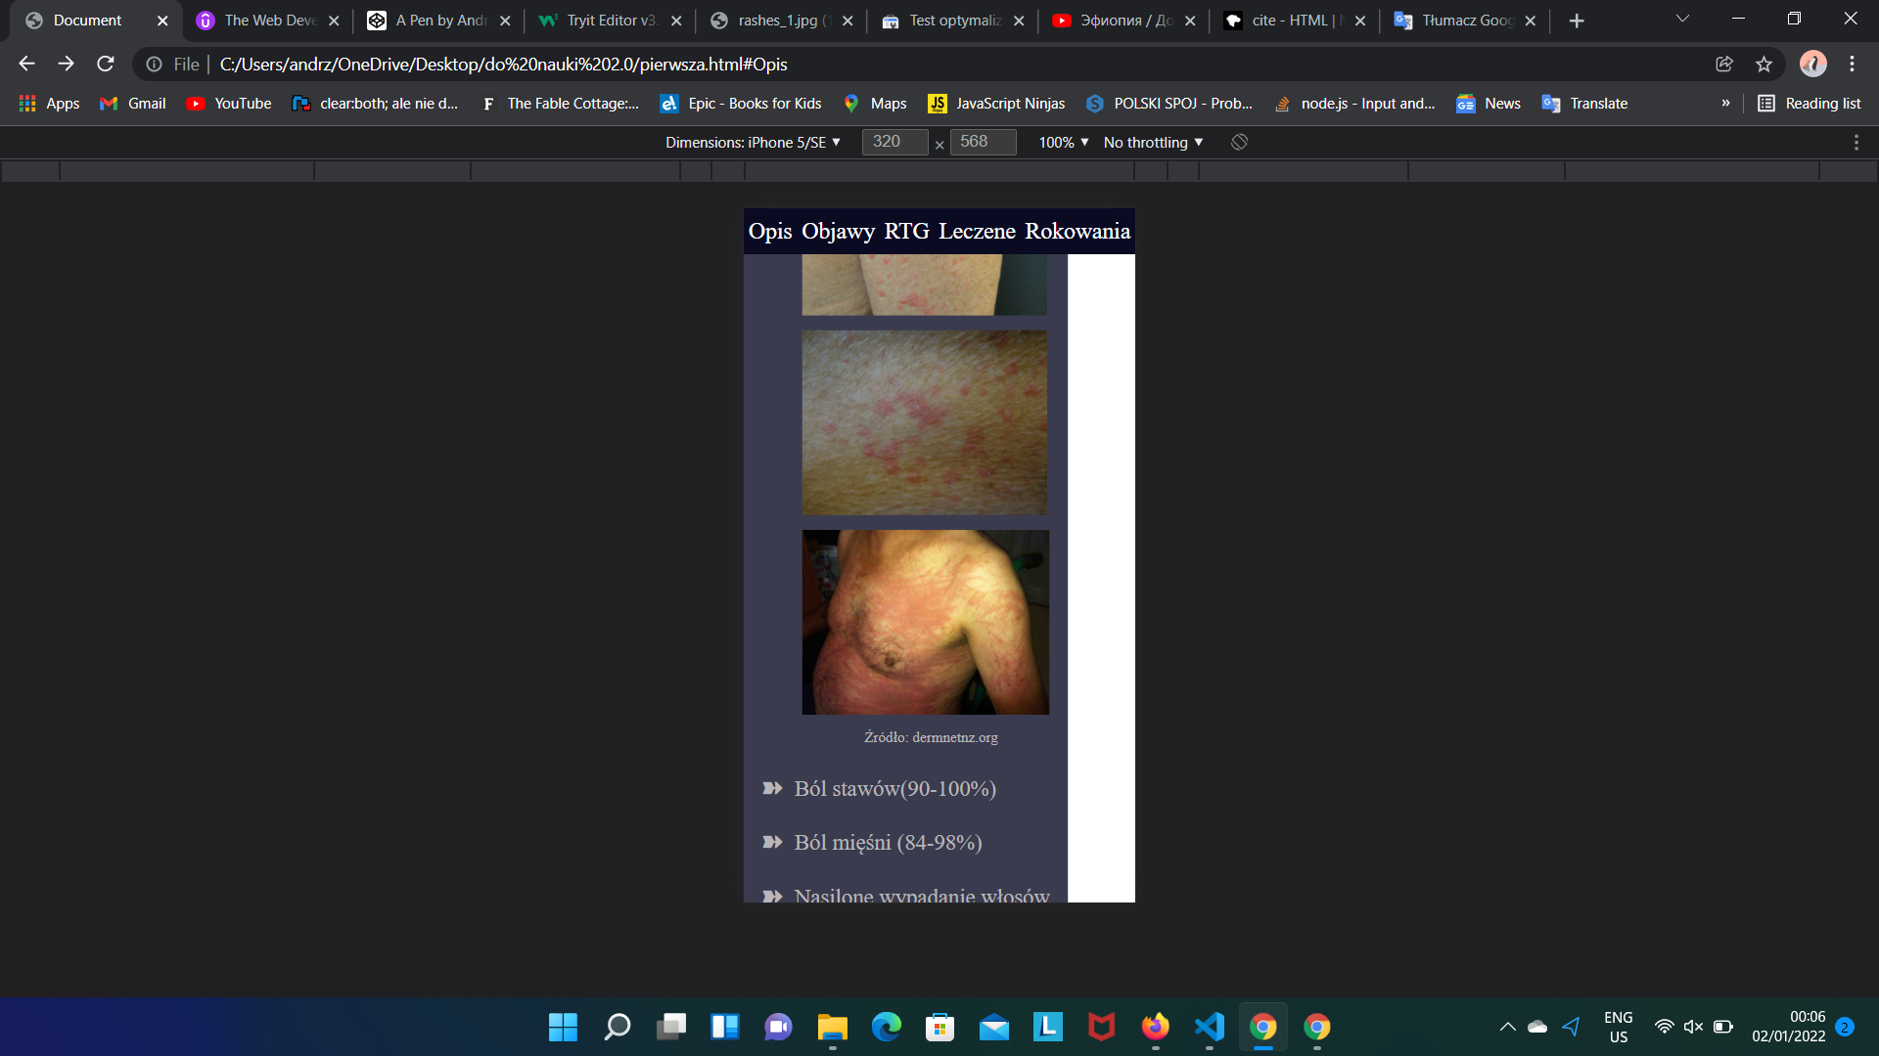Open Visual Studio Code from taskbar
This screenshot has width=1879, height=1056.
click(1210, 1027)
